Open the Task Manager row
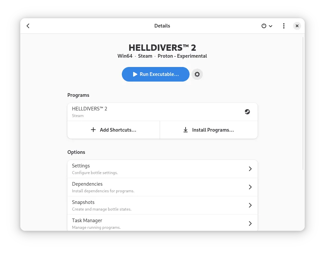The image size is (325, 253). coord(163,223)
